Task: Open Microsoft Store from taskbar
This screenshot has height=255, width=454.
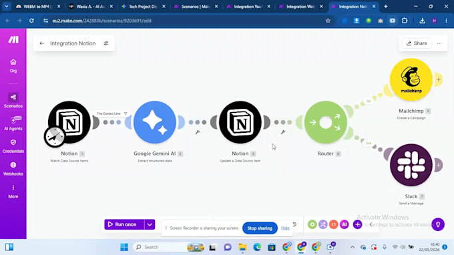Action: (x=272, y=247)
